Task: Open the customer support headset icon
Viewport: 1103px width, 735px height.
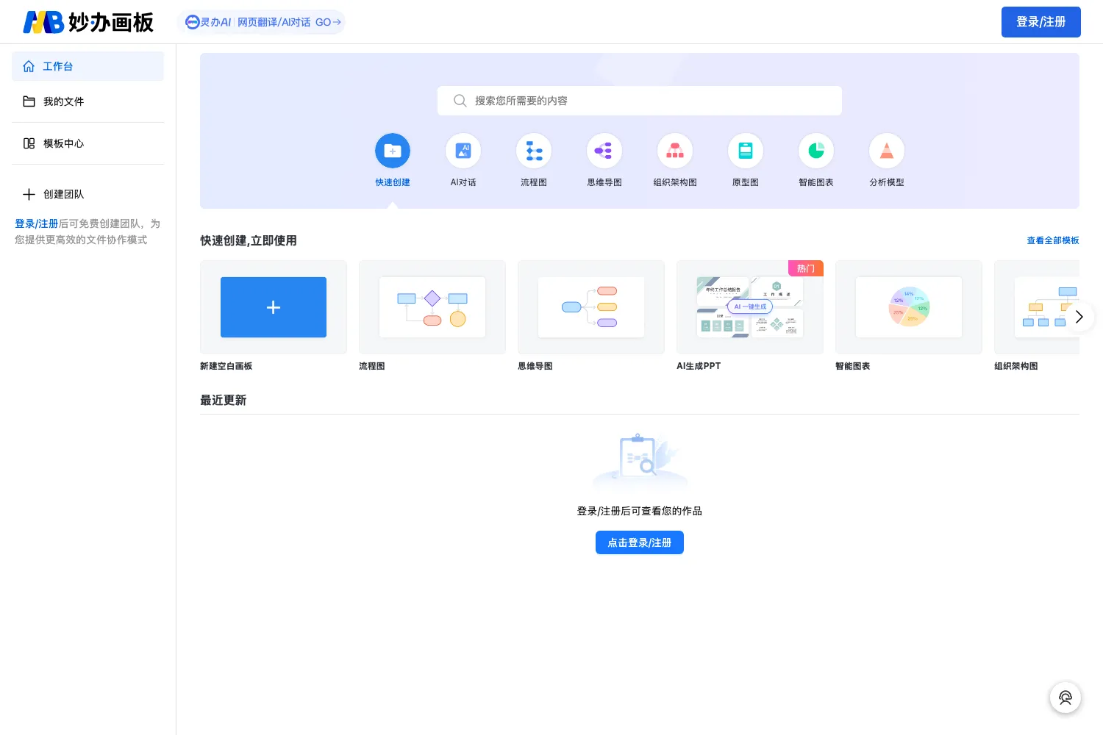Action: coord(1065,698)
